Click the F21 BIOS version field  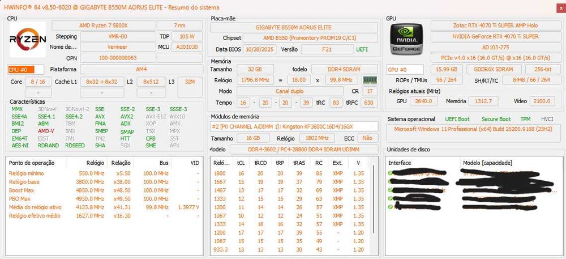(327, 49)
